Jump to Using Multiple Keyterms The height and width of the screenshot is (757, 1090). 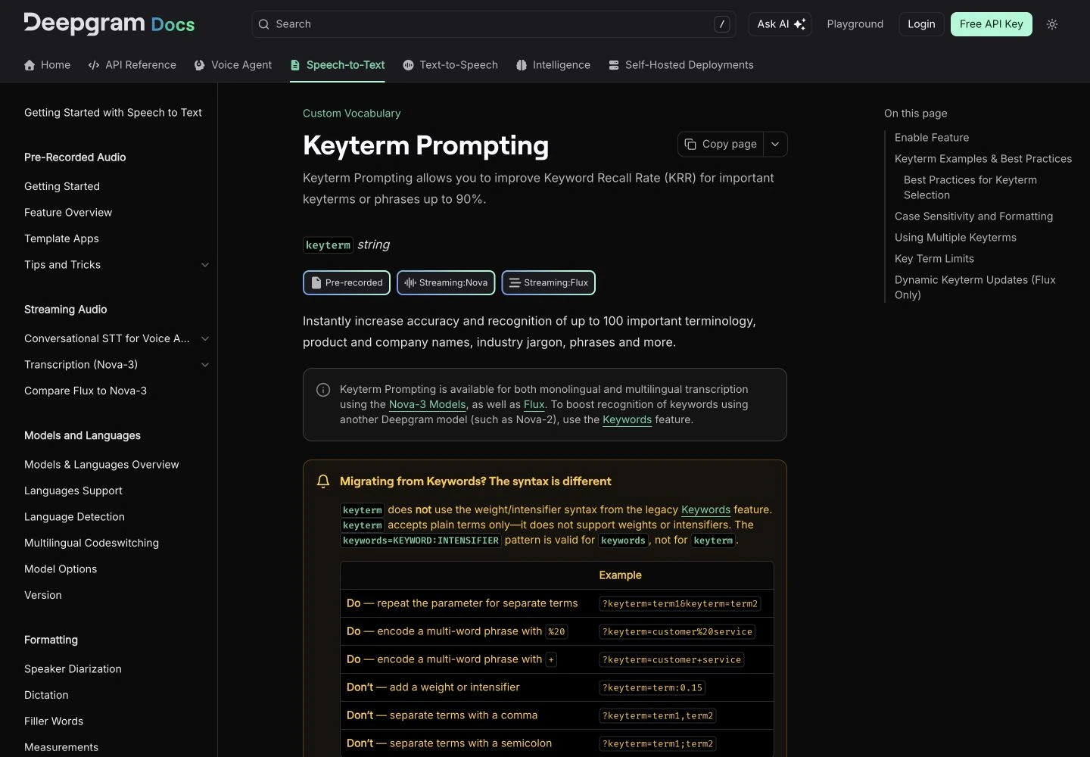pos(955,238)
